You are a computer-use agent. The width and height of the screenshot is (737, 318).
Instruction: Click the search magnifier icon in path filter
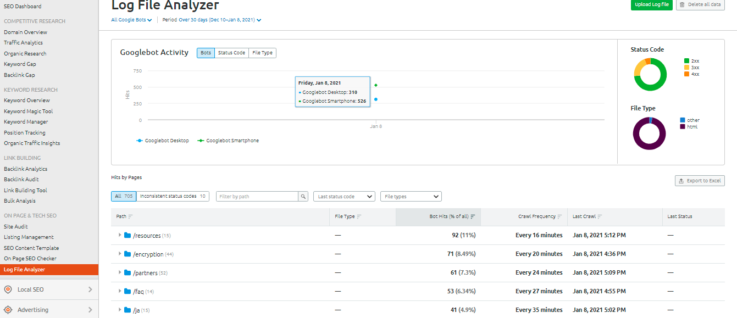[303, 197]
